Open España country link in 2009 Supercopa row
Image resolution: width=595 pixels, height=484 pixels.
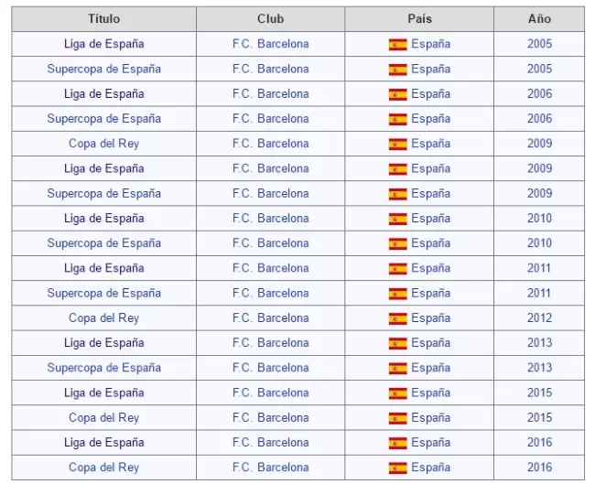430,193
